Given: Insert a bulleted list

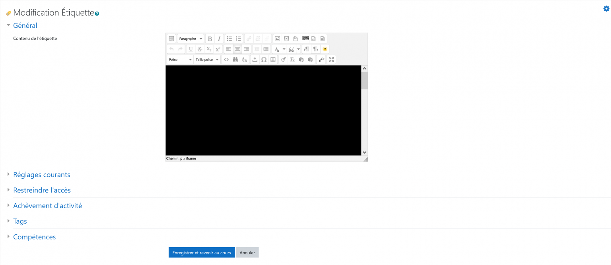Looking at the screenshot, I should tap(230, 39).
